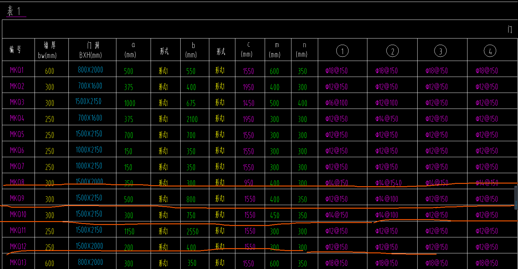Click the circled 4 column header

pyautogui.click(x=490, y=51)
